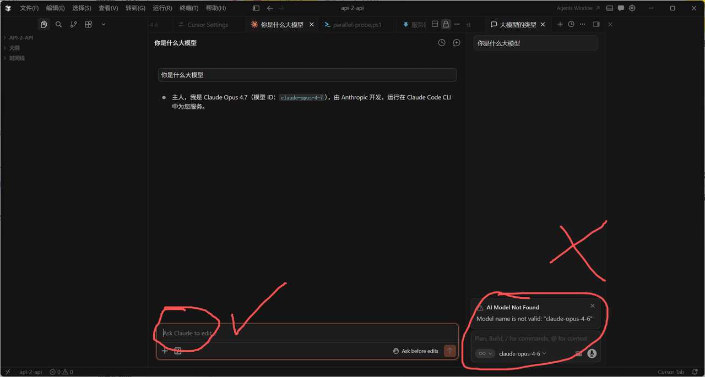The image size is (705, 377).
Task: Close the right chat panel
Action: [x=610, y=24]
